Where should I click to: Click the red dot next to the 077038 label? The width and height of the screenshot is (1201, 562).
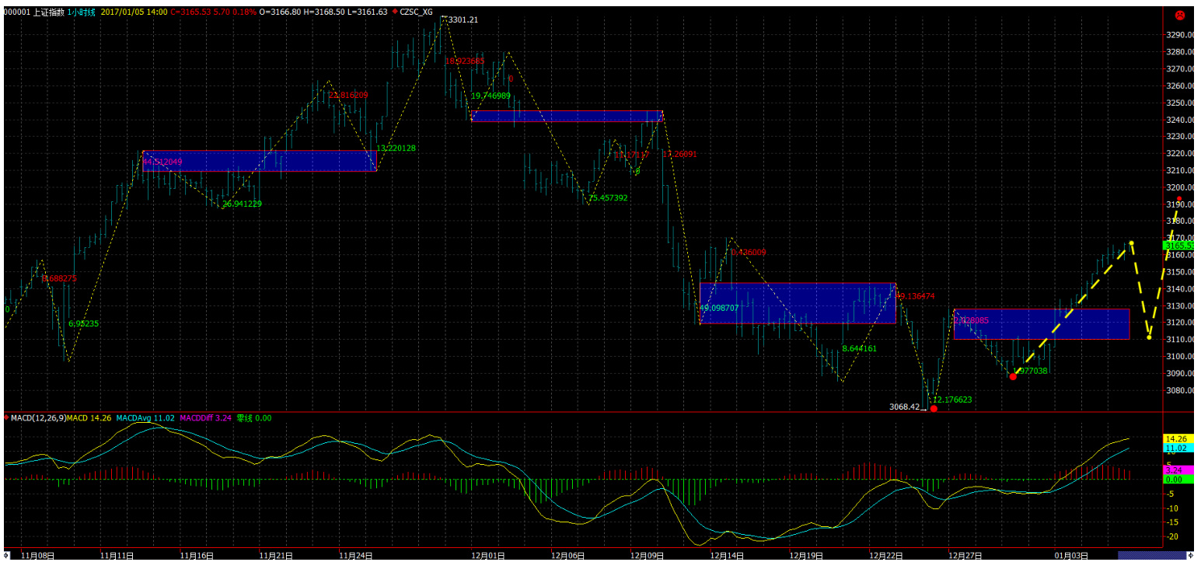[1013, 376]
